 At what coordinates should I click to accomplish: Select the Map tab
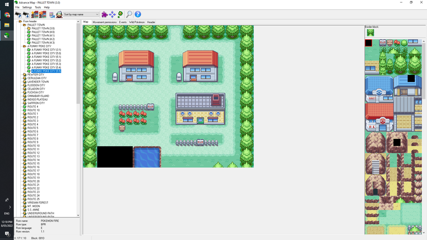pyautogui.click(x=86, y=22)
